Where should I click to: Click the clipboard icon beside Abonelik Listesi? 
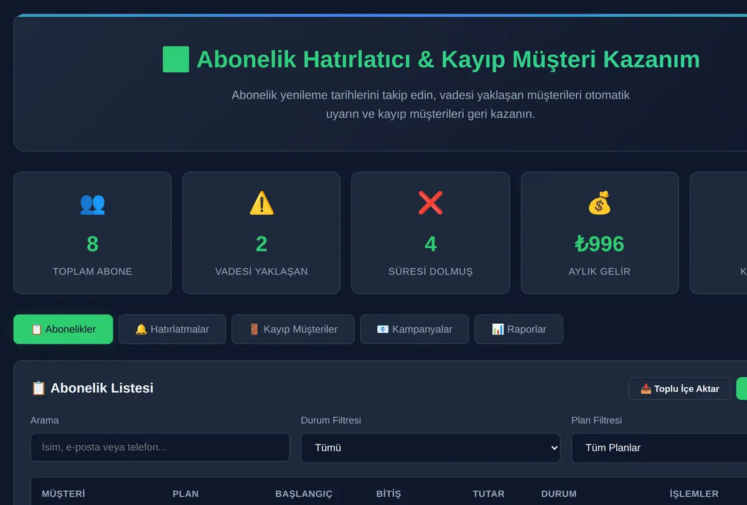pyautogui.click(x=38, y=388)
